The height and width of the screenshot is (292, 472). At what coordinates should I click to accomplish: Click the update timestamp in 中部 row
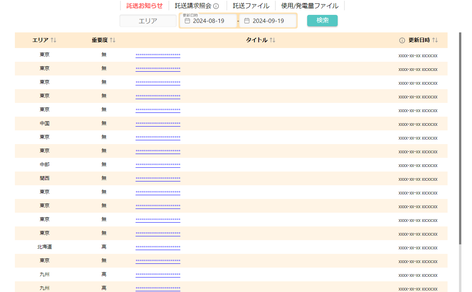[x=418, y=165]
